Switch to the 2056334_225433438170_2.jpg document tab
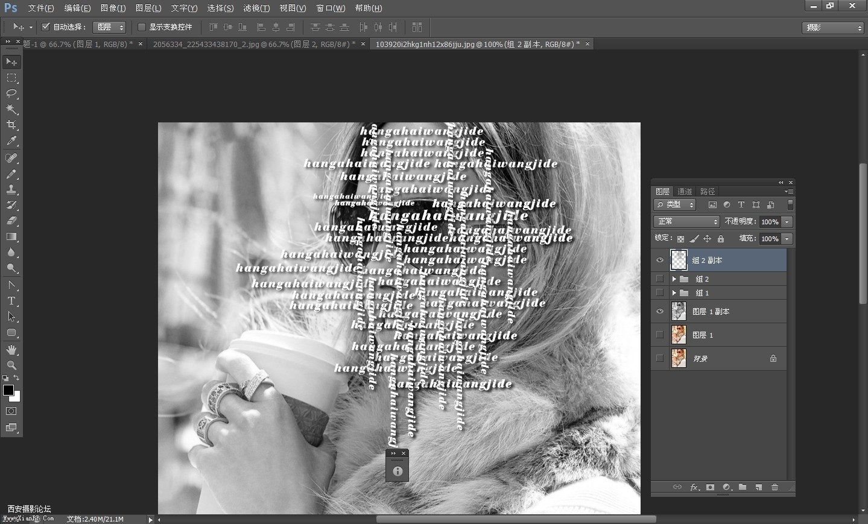The image size is (868, 524). point(253,44)
